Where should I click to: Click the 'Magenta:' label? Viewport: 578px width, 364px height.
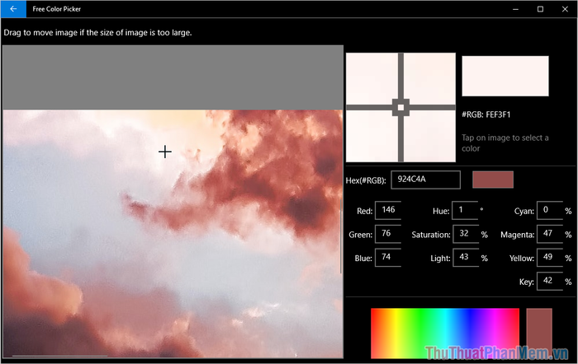(x=517, y=235)
